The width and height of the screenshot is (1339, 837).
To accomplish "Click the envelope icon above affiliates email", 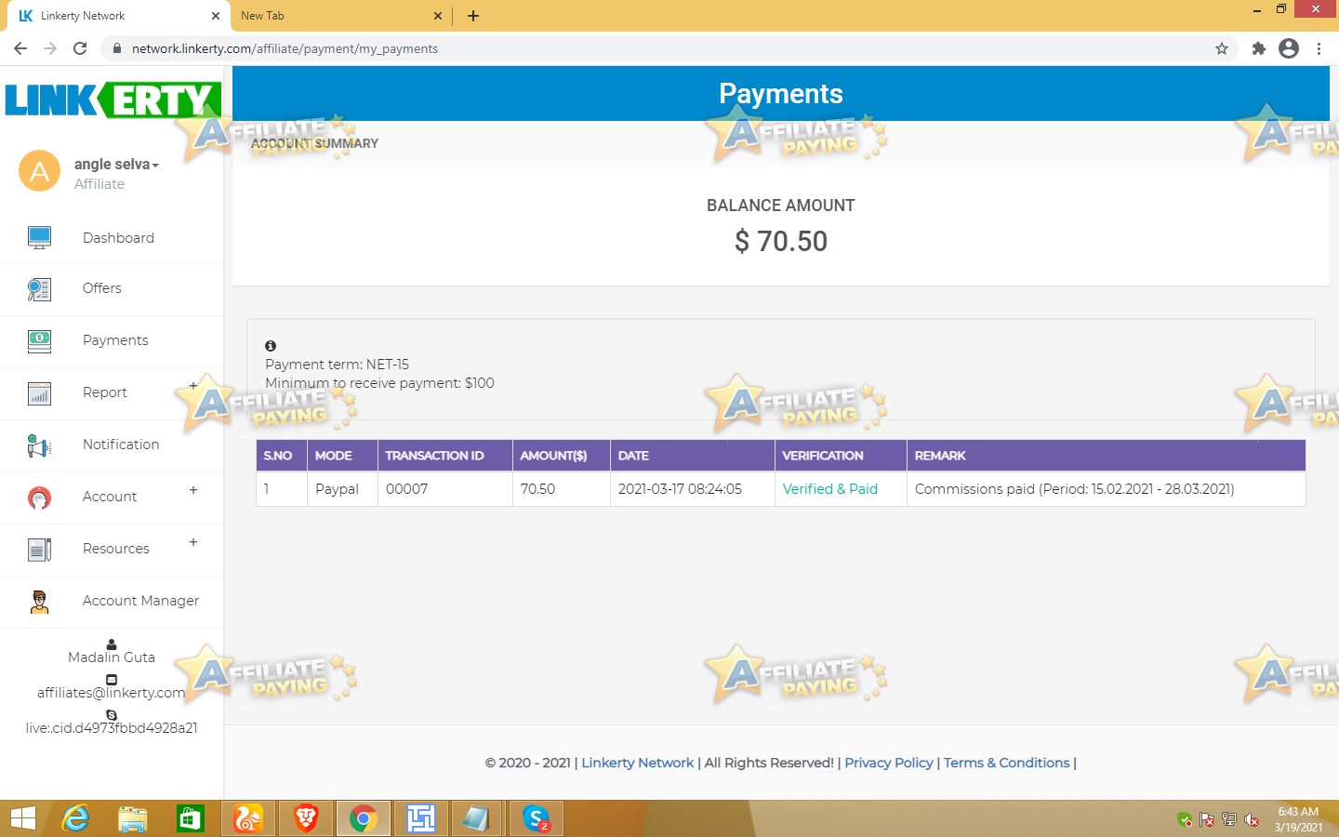I will 112,680.
